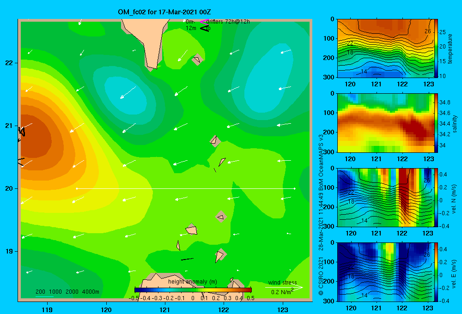
Task: Click the '-0.5' end of height anomaly scale
Action: click(134, 298)
